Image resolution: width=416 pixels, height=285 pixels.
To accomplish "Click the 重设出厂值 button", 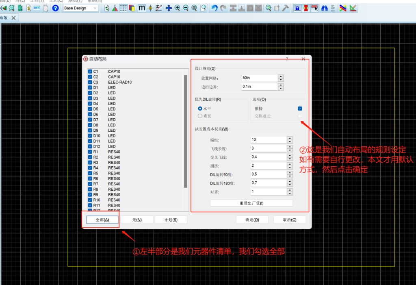I will pyautogui.click(x=251, y=203).
